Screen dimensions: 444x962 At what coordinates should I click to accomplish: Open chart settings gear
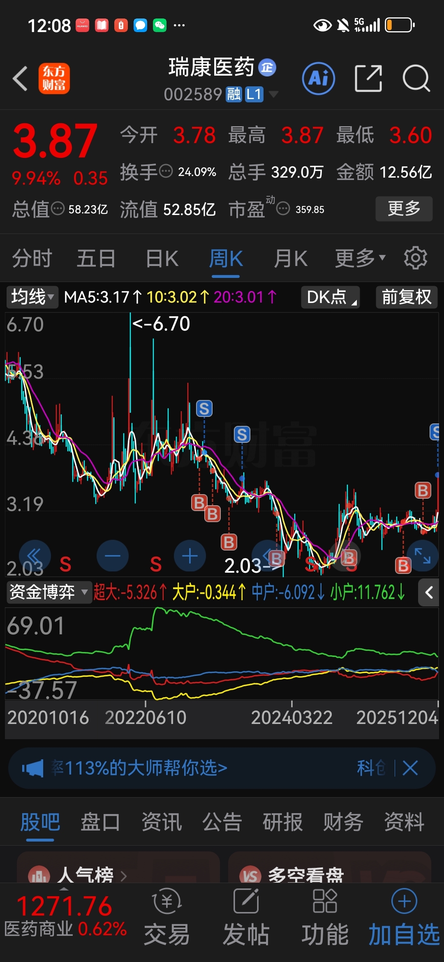[415, 258]
